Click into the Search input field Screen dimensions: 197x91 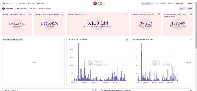tap(9, 3)
